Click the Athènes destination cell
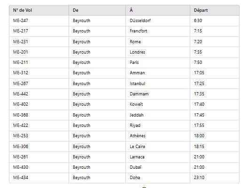The height and width of the screenshot is (188, 248). click(158, 136)
